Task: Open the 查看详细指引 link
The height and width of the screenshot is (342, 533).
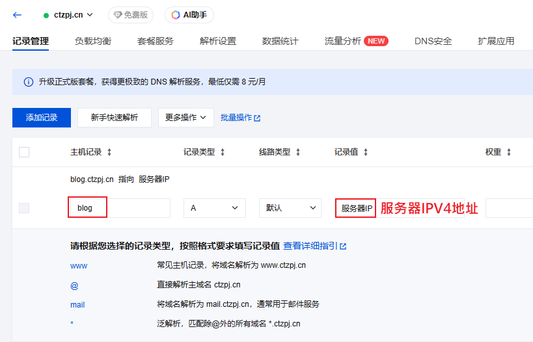Action: [314, 246]
